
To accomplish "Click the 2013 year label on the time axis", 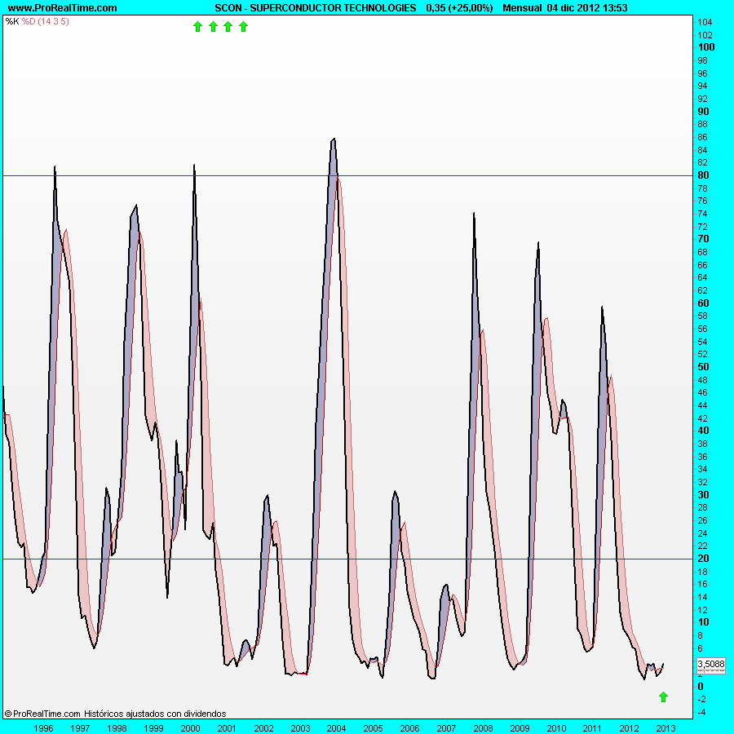I will [x=665, y=728].
